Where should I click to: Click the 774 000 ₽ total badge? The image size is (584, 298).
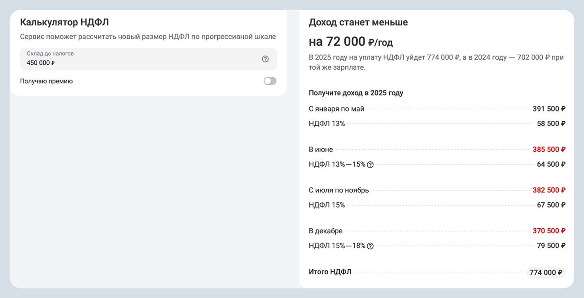click(x=545, y=273)
